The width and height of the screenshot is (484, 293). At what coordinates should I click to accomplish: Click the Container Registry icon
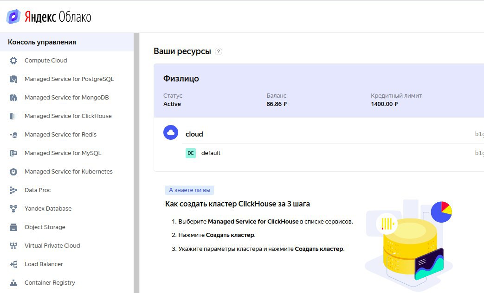[13, 282]
